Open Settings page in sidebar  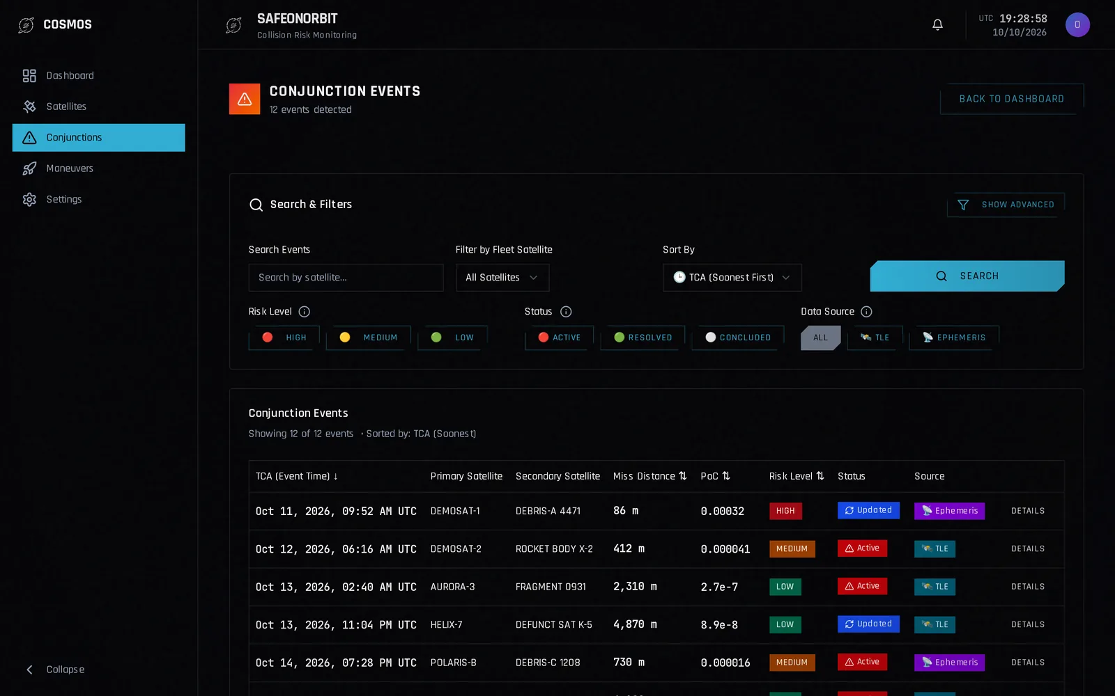[x=99, y=200]
